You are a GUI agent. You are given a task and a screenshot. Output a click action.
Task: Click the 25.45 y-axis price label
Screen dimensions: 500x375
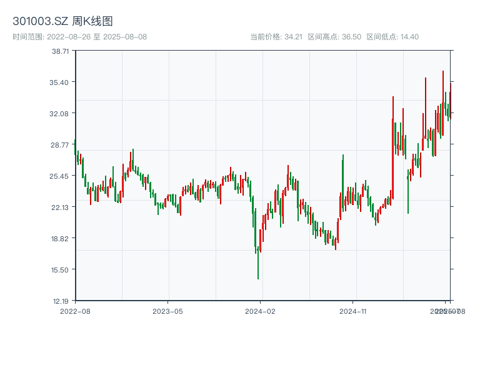tap(61, 176)
